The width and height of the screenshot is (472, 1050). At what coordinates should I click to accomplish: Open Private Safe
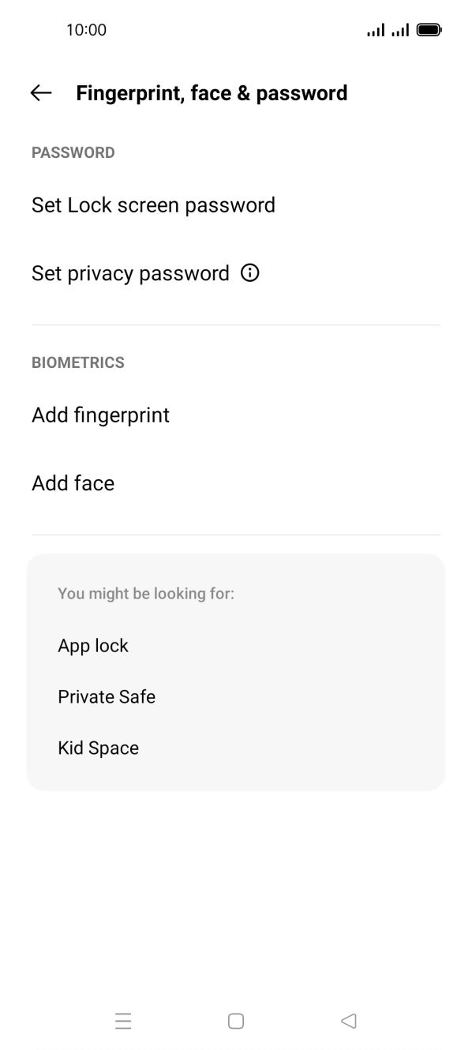(107, 697)
